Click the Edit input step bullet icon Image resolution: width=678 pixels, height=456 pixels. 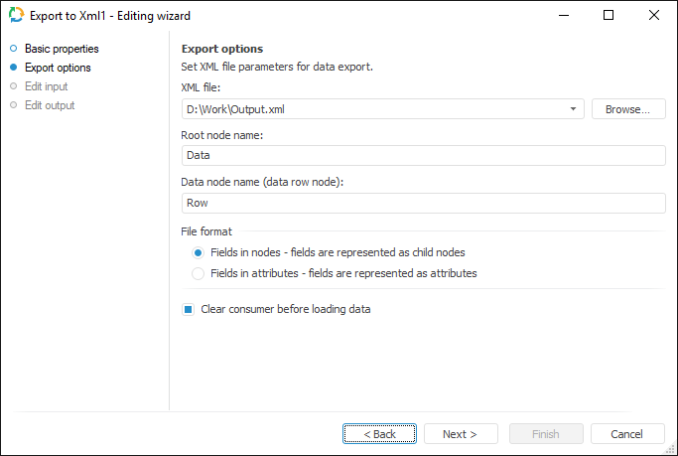coord(13,86)
